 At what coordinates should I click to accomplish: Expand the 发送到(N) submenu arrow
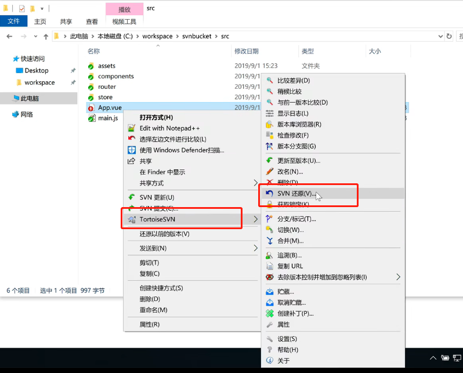(255, 248)
